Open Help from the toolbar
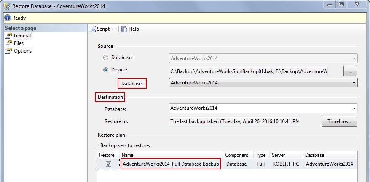Viewport: 370px width, 182px height. [130, 29]
